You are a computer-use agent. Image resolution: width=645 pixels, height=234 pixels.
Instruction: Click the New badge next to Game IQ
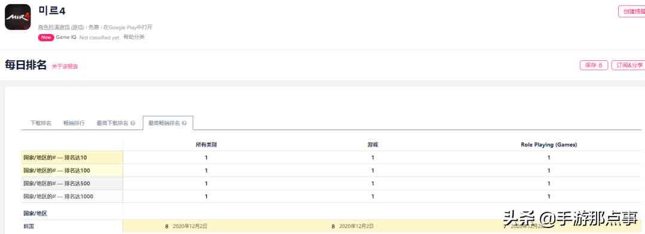(46, 38)
